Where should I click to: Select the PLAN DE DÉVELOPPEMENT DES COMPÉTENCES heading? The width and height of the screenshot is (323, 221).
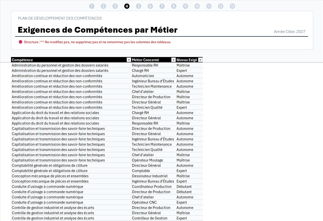click(60, 18)
